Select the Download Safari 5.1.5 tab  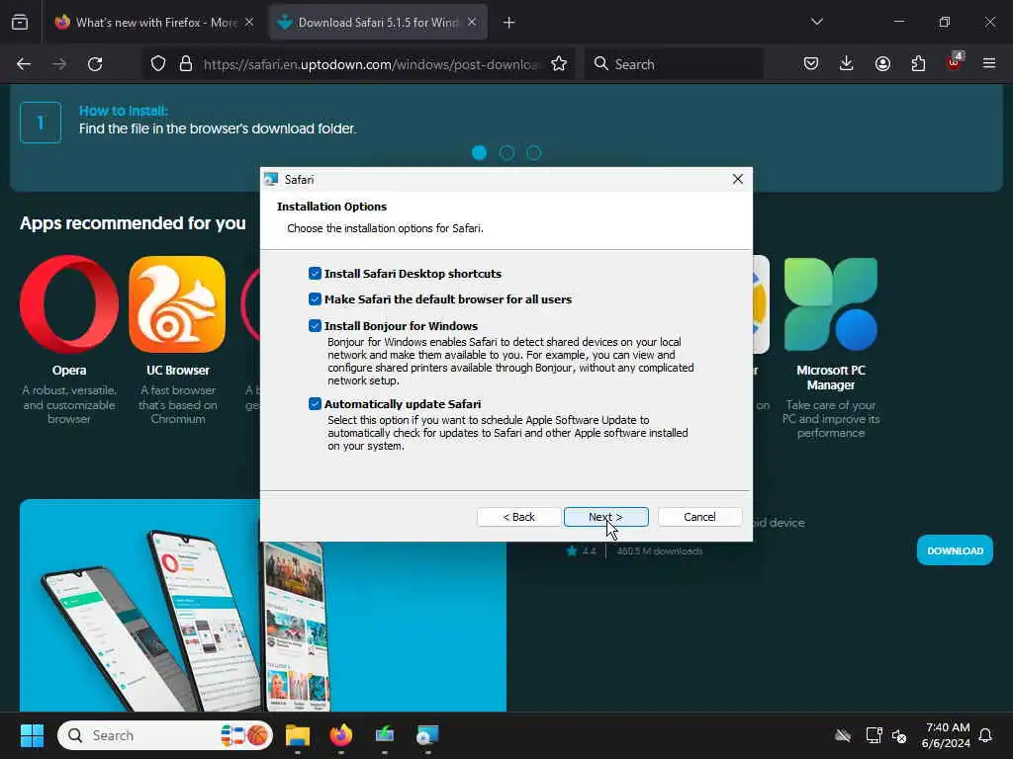(378, 23)
